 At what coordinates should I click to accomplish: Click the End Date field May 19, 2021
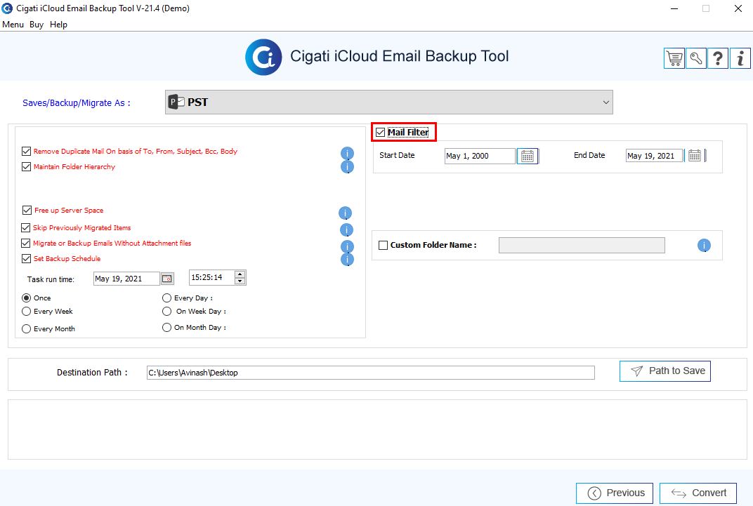coord(654,156)
